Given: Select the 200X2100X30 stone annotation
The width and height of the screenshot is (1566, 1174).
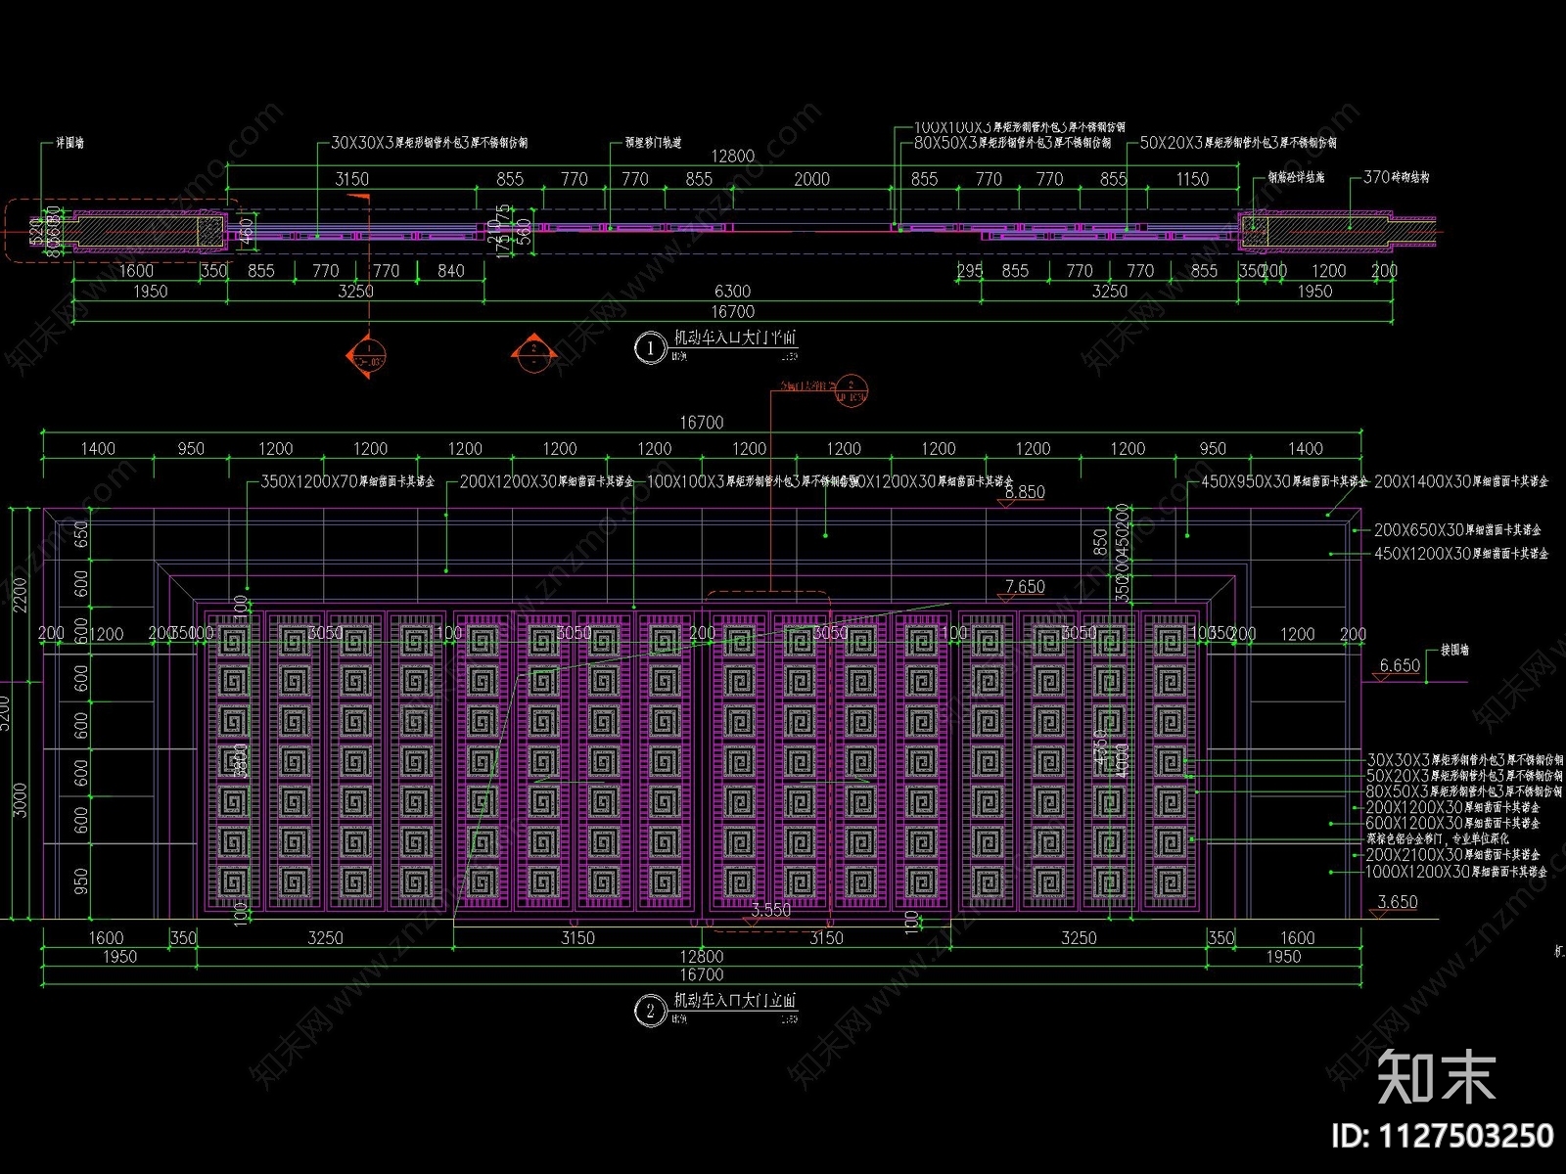Looking at the screenshot, I should point(1452,854).
